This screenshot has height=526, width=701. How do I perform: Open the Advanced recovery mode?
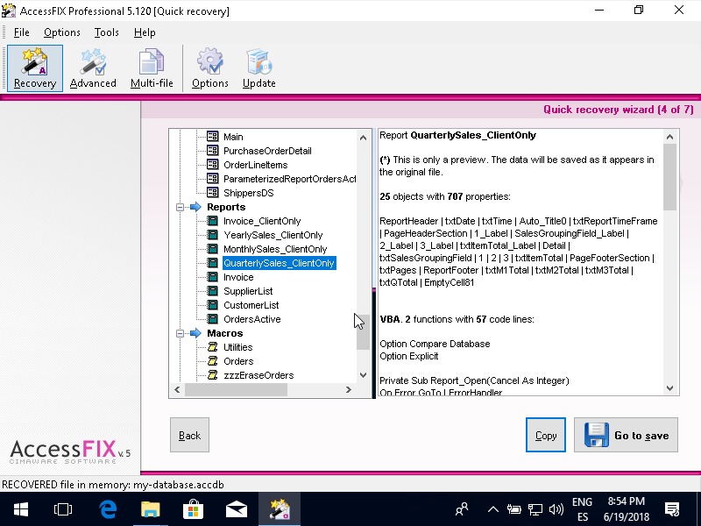(93, 68)
